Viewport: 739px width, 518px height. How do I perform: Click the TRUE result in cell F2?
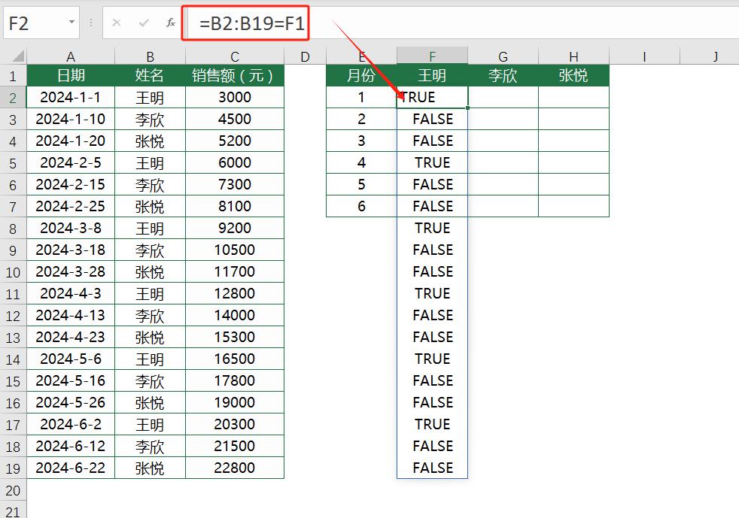click(432, 98)
